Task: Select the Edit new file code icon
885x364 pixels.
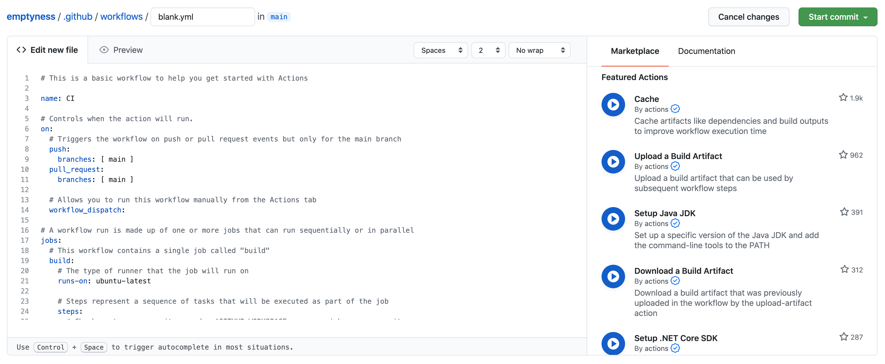Action: 21,50
